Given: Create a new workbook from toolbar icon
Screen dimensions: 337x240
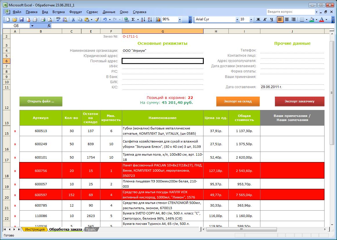Looking at the screenshot, I should [x=8, y=19].
